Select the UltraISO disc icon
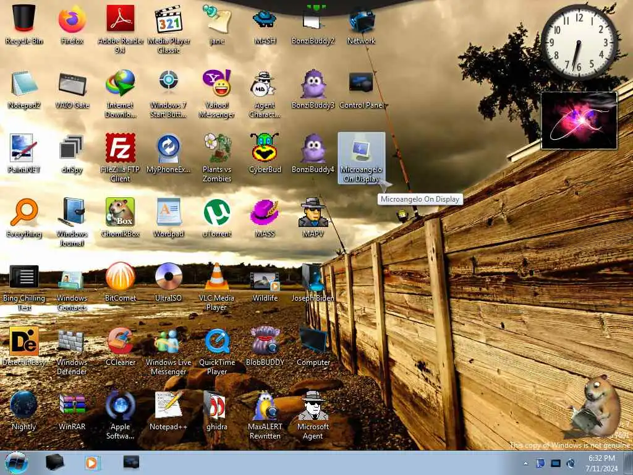Viewport: 633px width, 475px height. (169, 283)
